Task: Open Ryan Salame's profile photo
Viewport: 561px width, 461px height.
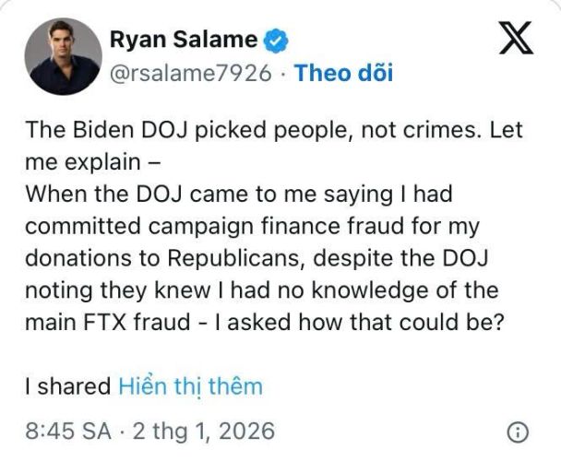Action: [63, 55]
